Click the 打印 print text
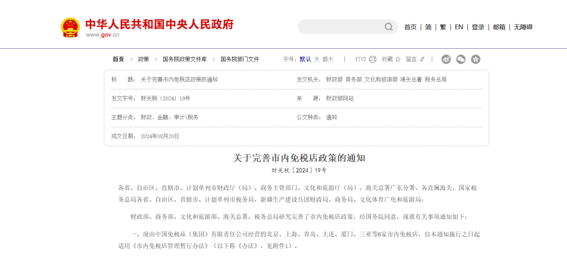 coord(361,59)
